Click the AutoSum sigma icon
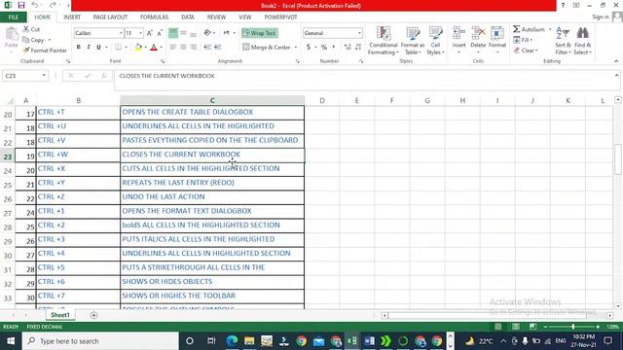The height and width of the screenshot is (350, 623). tap(516, 29)
